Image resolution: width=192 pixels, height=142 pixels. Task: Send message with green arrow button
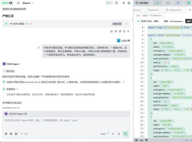coord(125,134)
